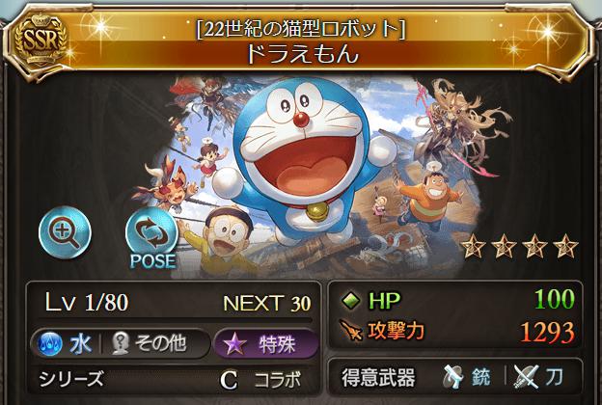Select the water element droplet icon
This screenshot has width=602, height=405.
coord(50,343)
